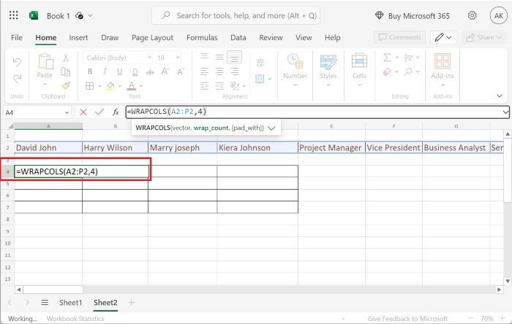The image size is (512, 324).
Task: Click the Cut scissors icon
Action: click(66, 58)
